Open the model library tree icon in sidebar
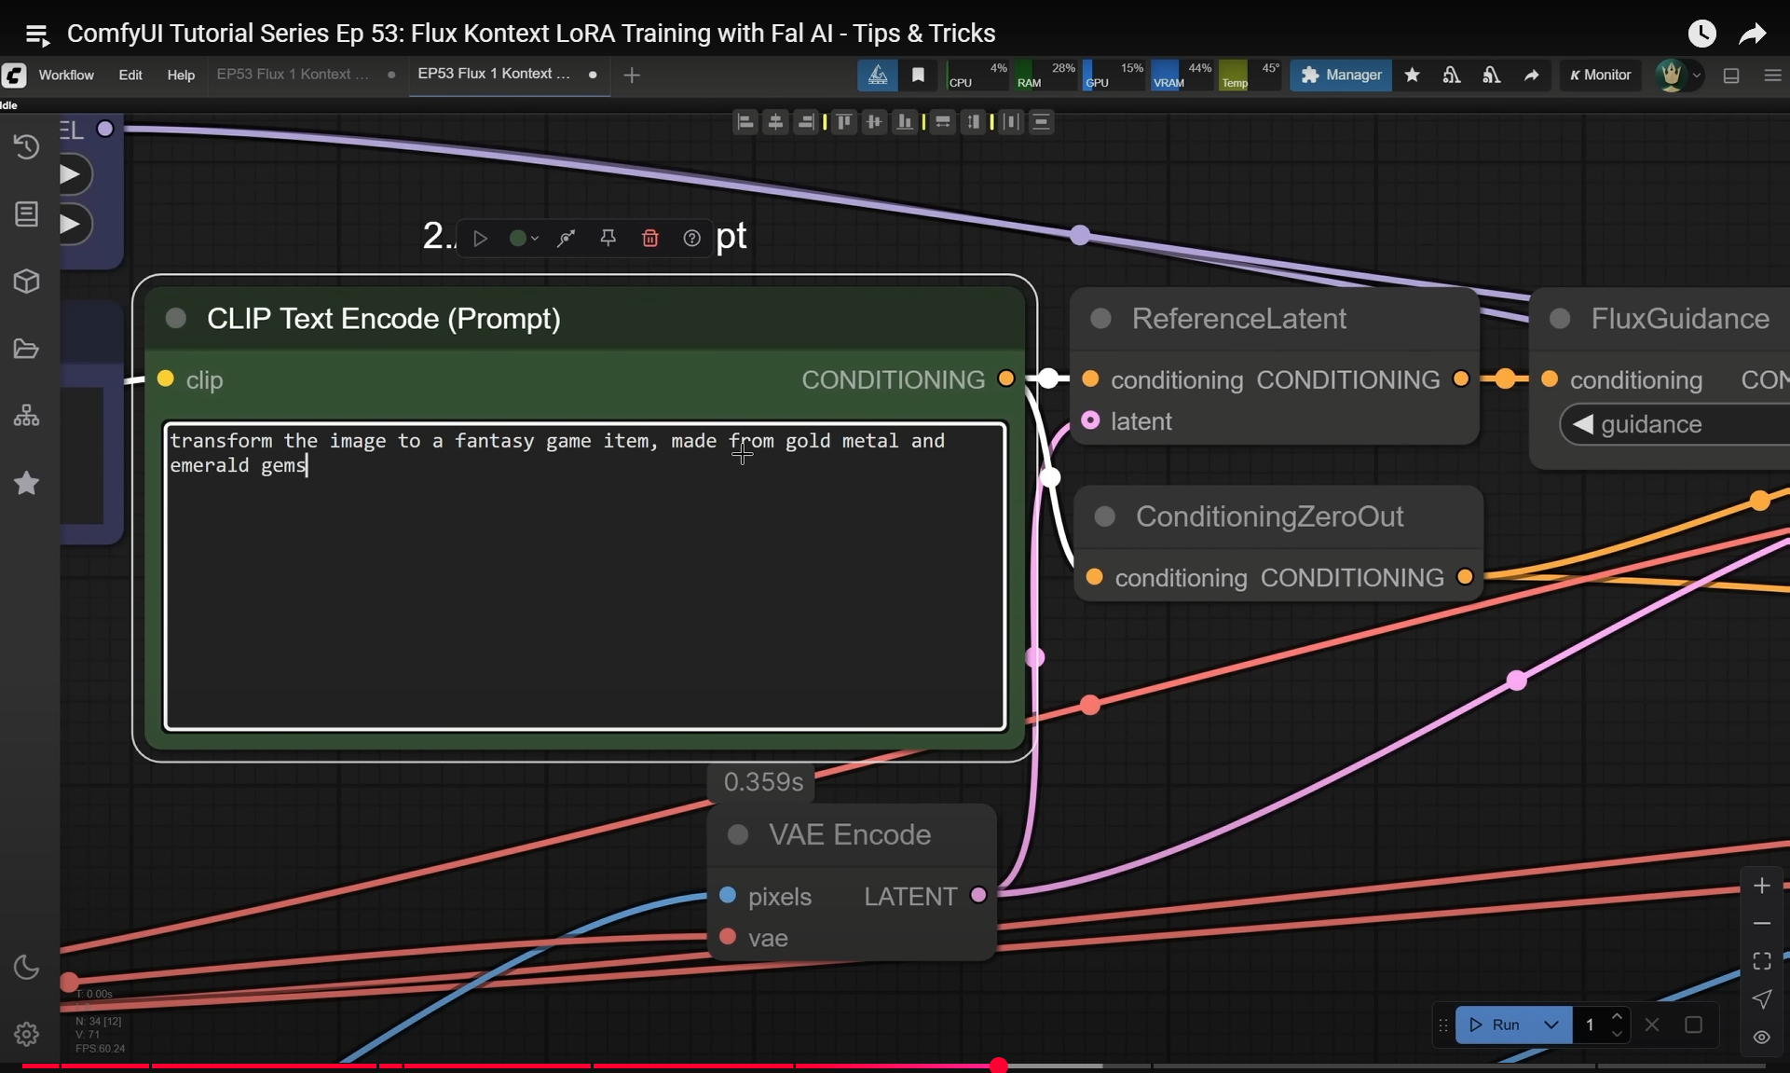The image size is (1790, 1073). (x=26, y=416)
